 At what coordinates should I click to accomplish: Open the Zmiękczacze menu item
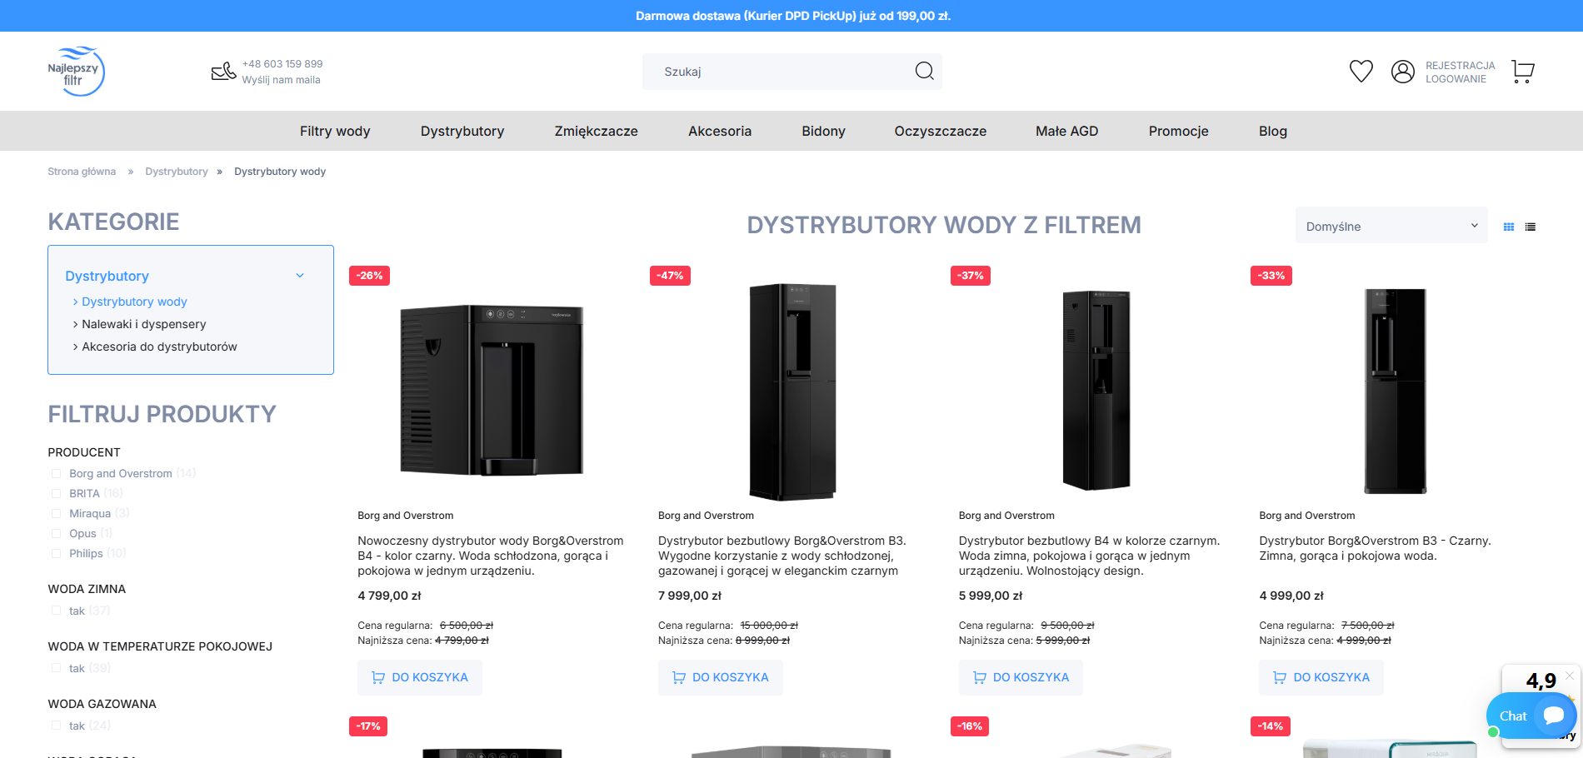click(x=597, y=131)
